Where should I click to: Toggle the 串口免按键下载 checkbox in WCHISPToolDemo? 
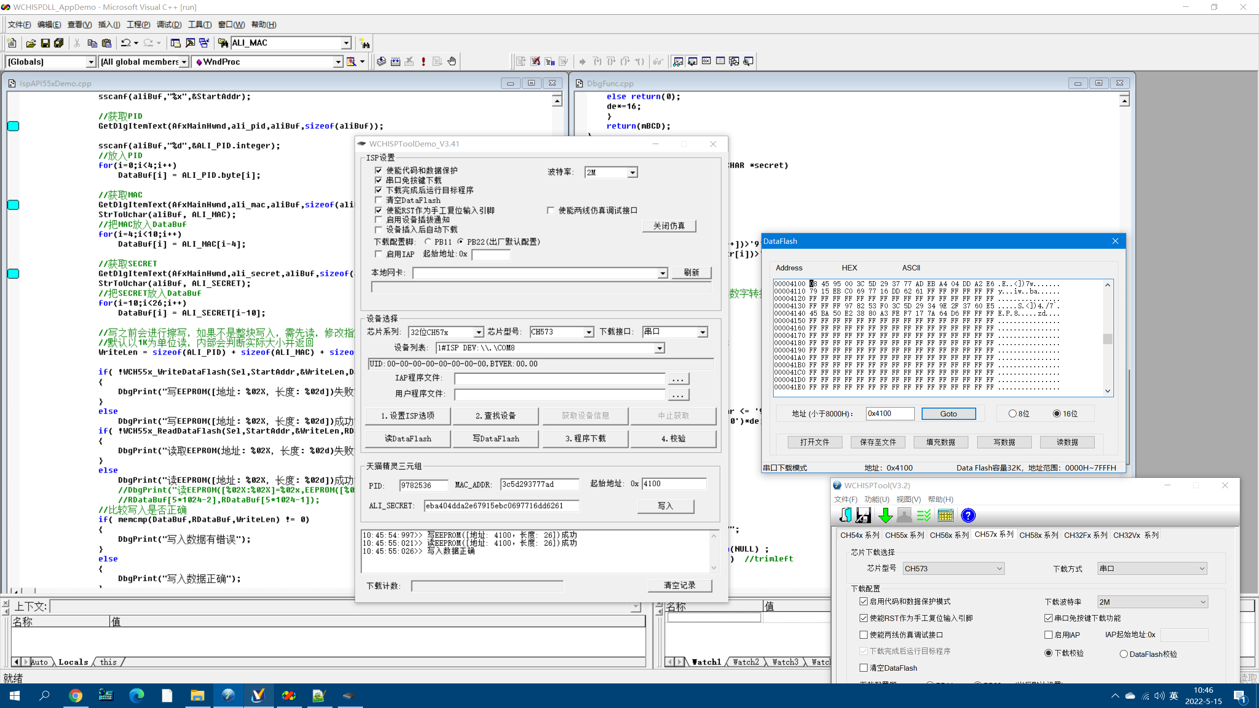coord(378,180)
